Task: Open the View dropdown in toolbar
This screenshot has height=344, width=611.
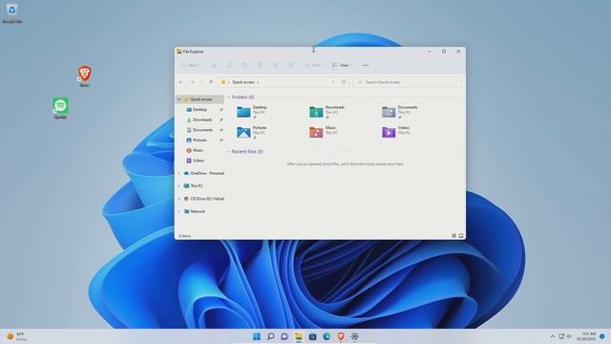Action: click(342, 65)
